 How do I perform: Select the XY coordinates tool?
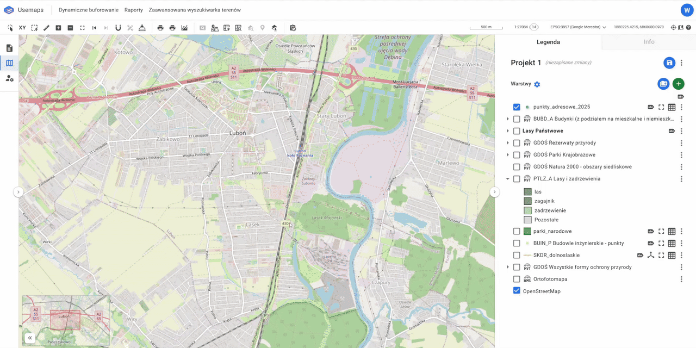click(x=22, y=28)
